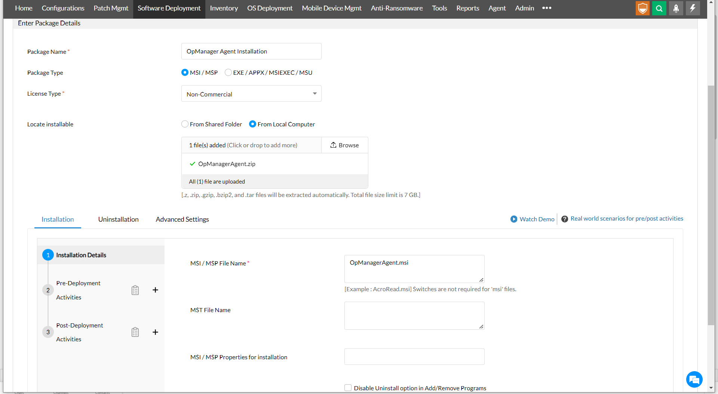The width and height of the screenshot is (718, 394).
Task: Go to Reports
Action: [x=467, y=8]
